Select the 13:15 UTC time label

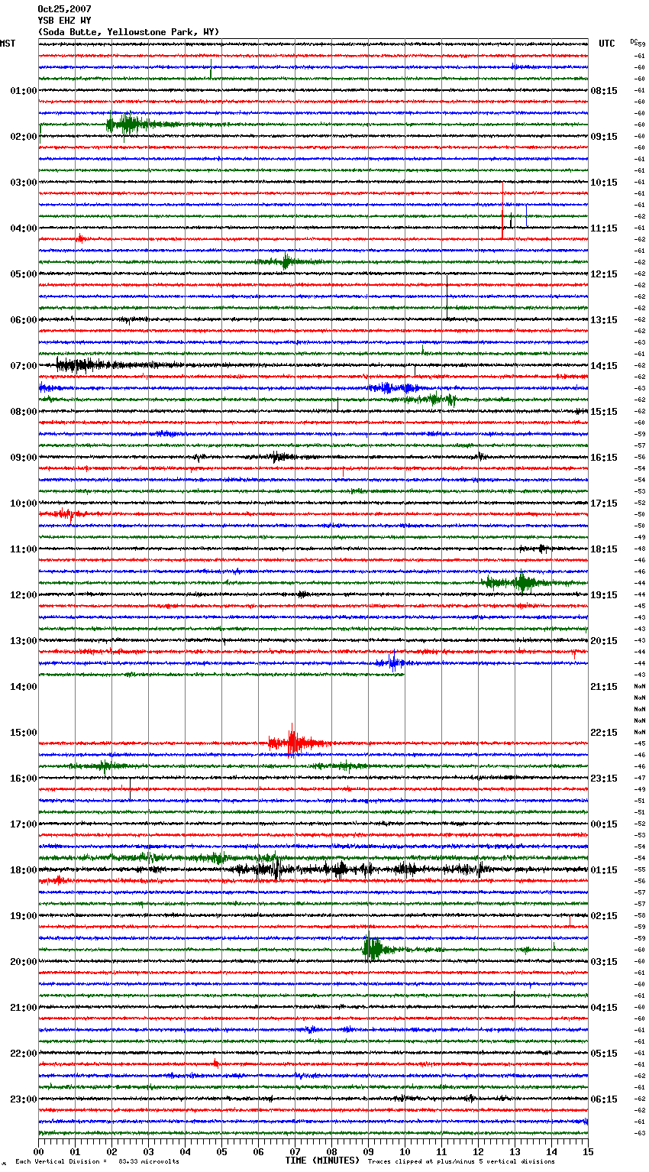pyautogui.click(x=604, y=320)
